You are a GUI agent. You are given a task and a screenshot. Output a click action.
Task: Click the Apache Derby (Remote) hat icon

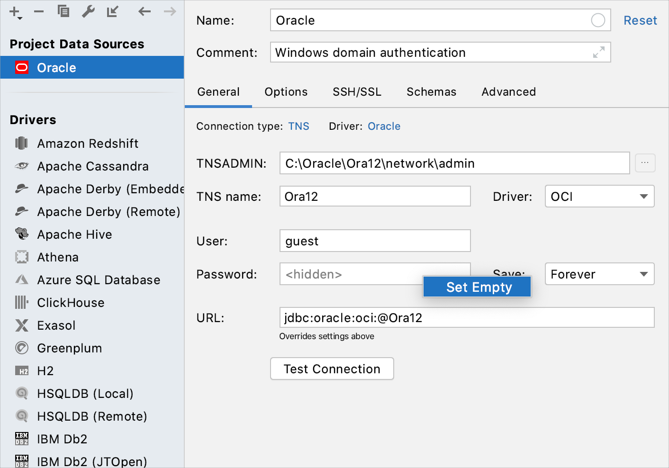pos(21,211)
